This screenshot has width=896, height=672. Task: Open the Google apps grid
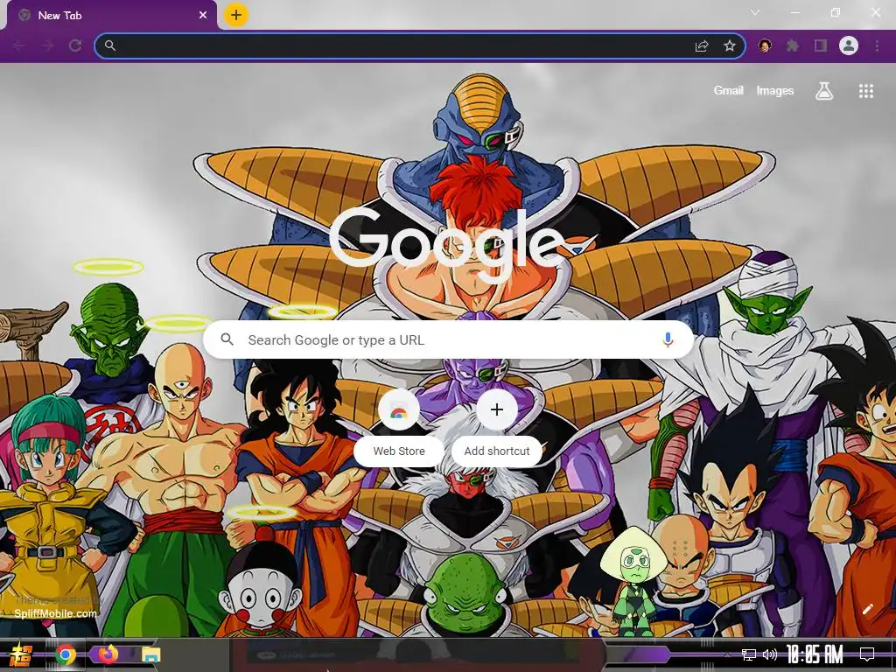(x=866, y=91)
